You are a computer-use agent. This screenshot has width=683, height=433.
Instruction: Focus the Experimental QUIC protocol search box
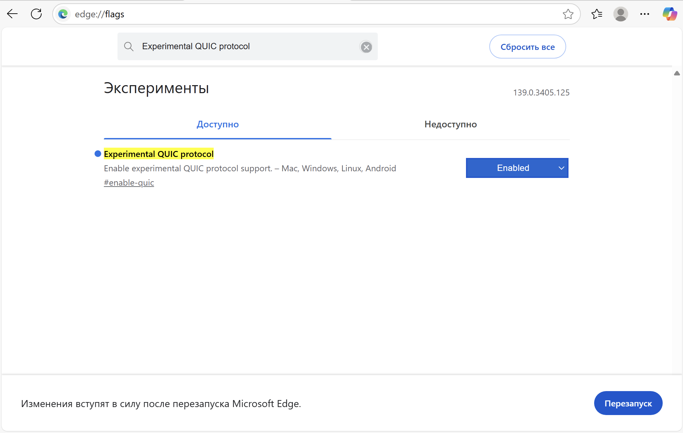[x=246, y=47]
